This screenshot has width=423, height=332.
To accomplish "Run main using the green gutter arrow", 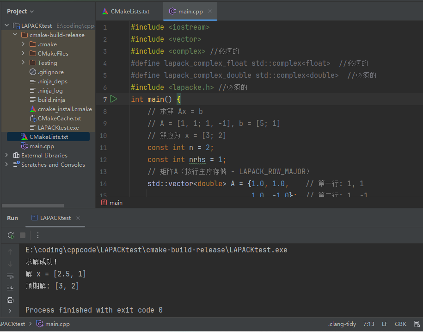I will coord(113,99).
